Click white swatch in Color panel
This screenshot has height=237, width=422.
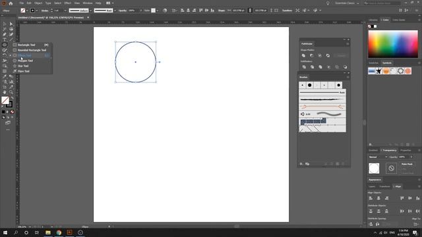tap(375, 26)
